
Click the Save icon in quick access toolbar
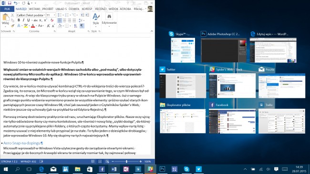coord(9,3)
